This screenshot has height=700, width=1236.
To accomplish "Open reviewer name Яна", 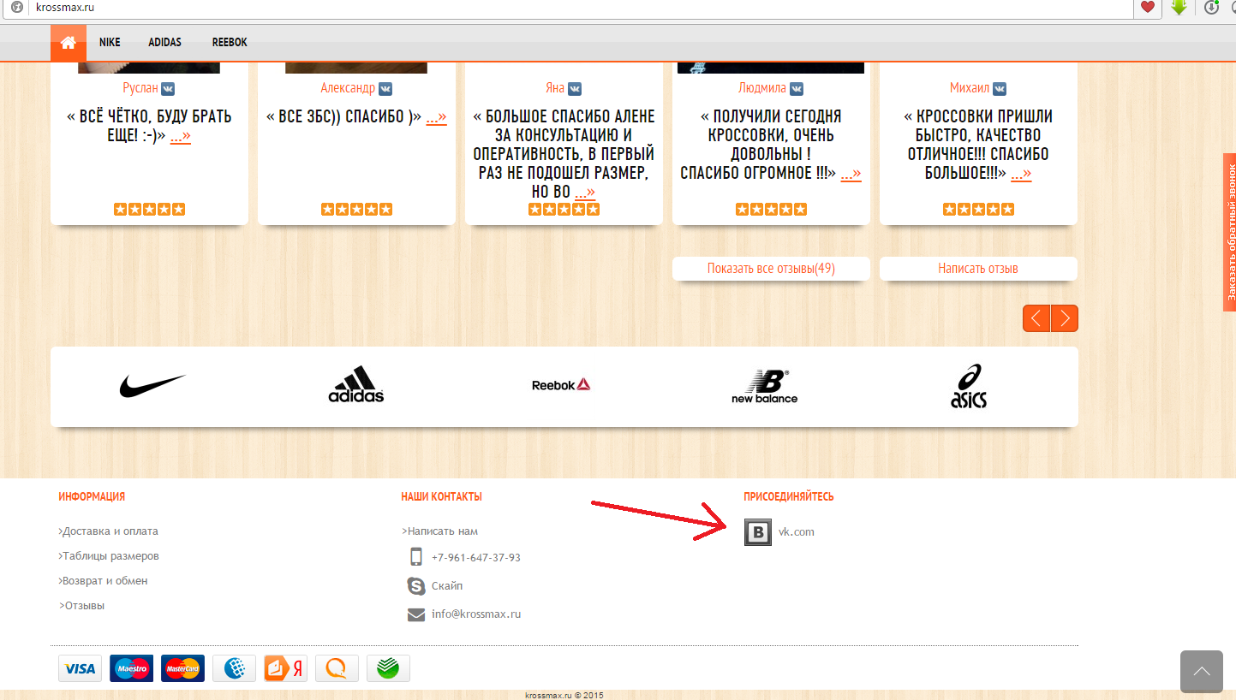I will click(x=555, y=88).
